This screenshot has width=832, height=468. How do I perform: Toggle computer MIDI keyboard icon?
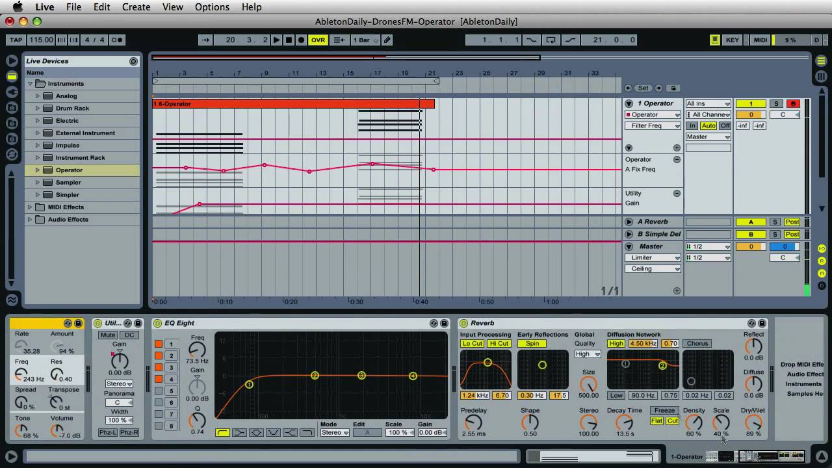[714, 40]
